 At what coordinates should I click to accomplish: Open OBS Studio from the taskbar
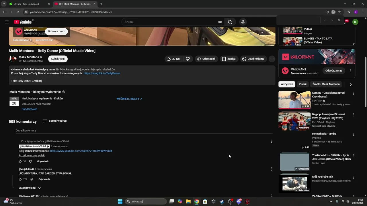tap(230, 201)
